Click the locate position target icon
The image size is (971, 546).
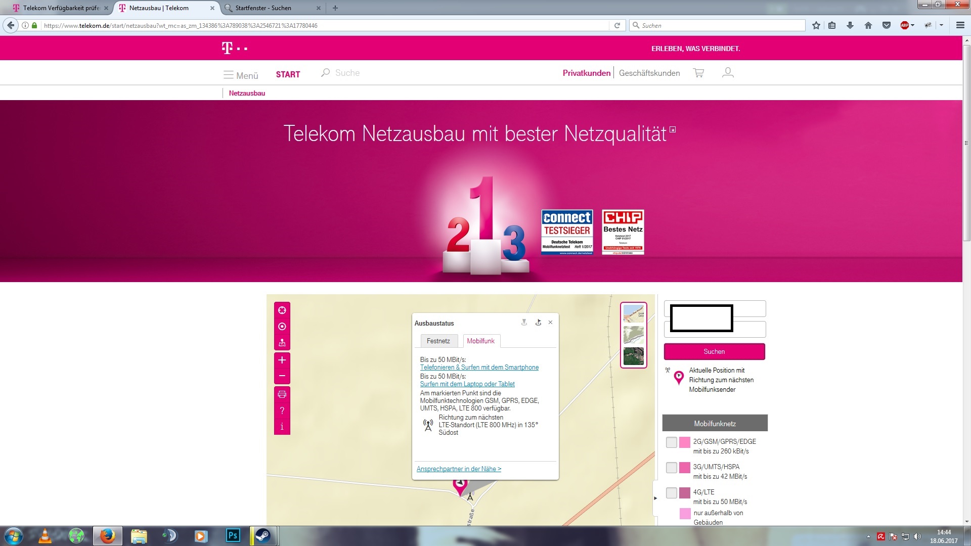282,310
